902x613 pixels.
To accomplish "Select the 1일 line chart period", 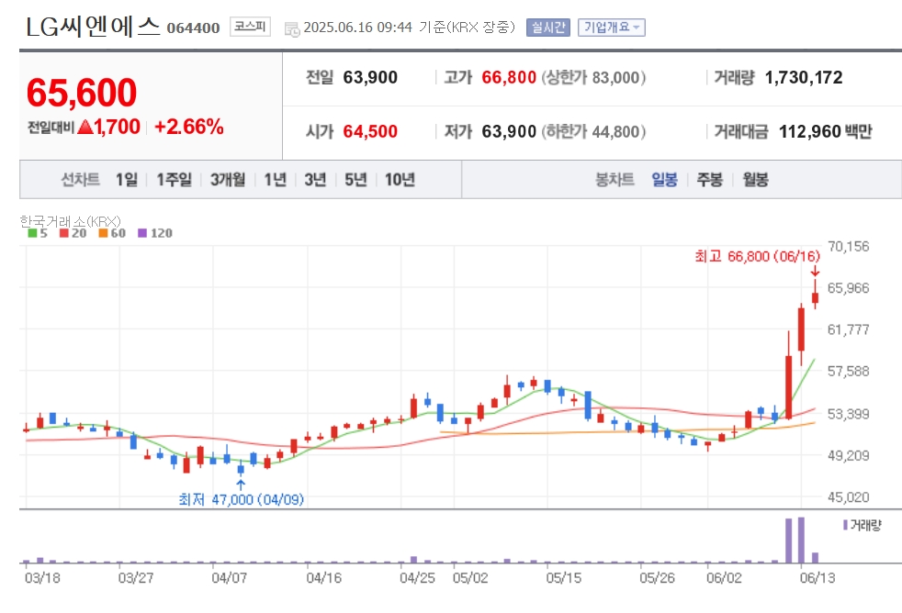I will coord(127,180).
